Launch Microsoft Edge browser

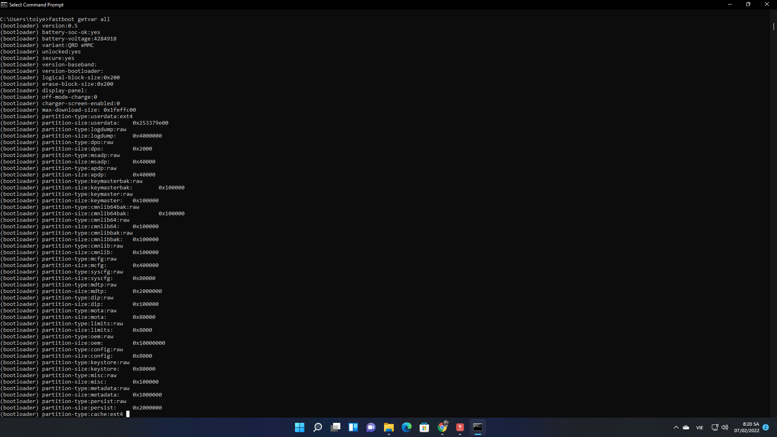click(x=406, y=427)
